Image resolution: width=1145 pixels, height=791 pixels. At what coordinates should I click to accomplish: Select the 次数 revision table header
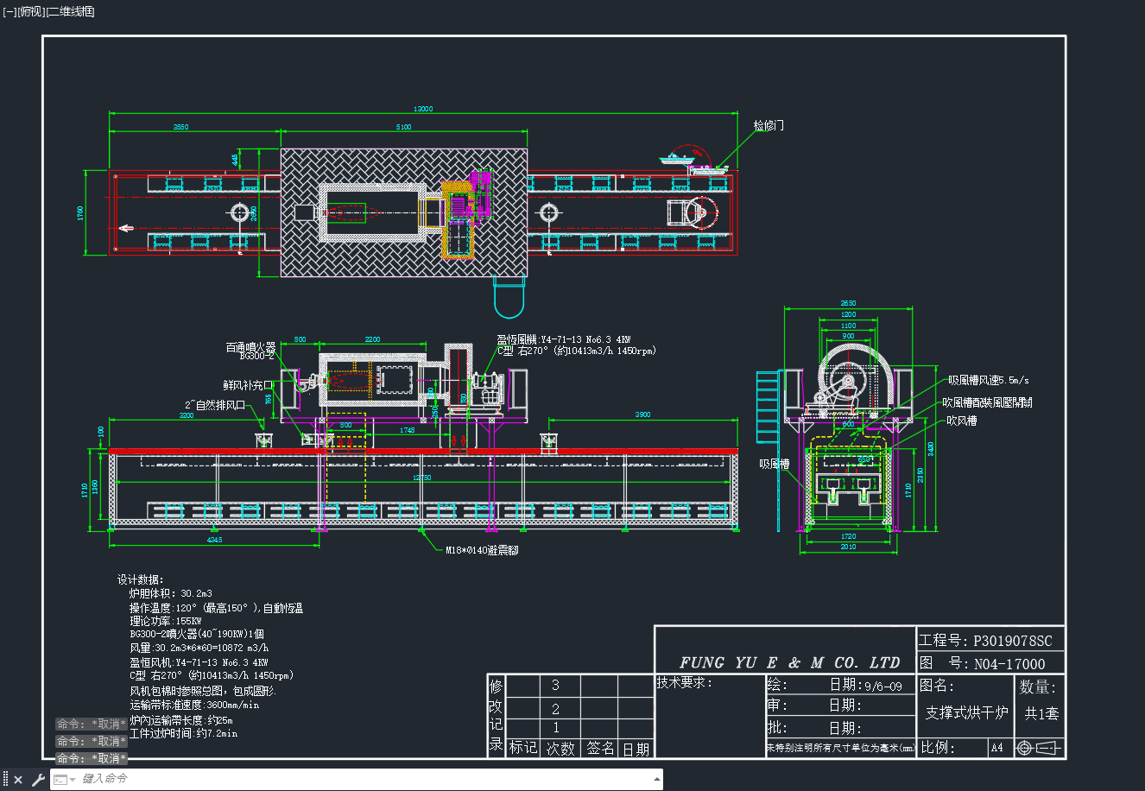click(x=560, y=749)
